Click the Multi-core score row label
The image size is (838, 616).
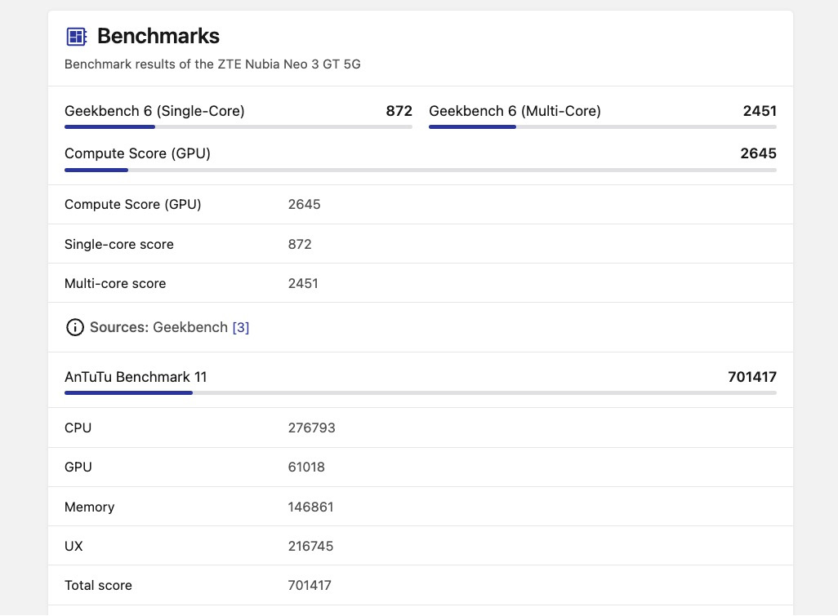click(x=115, y=283)
